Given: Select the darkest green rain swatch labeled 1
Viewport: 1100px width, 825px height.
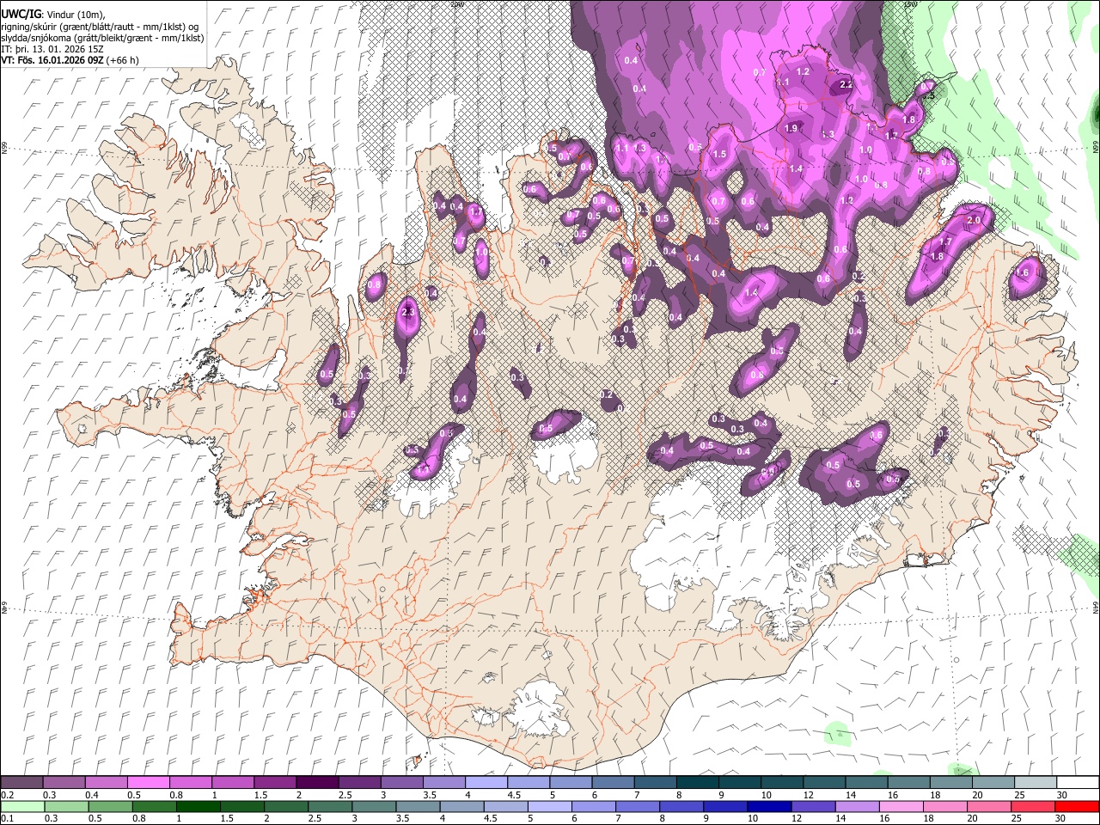Looking at the screenshot, I should click(x=198, y=806).
